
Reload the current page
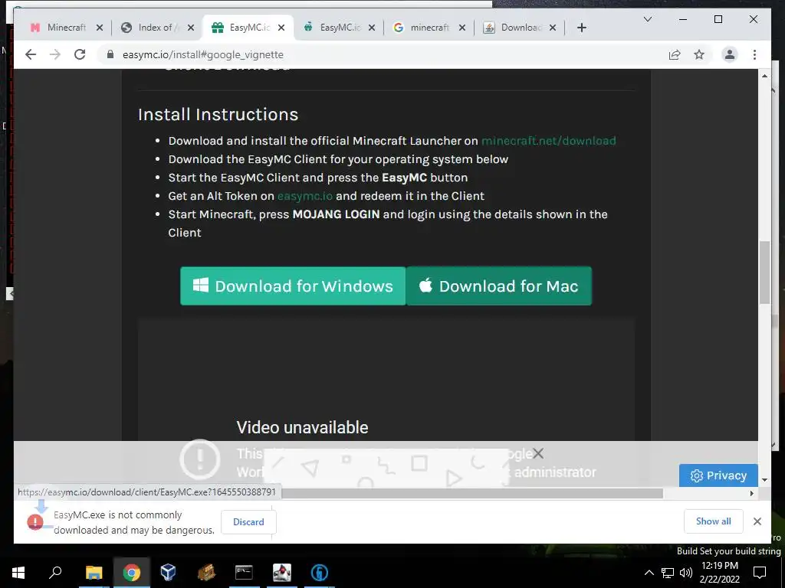pyautogui.click(x=80, y=54)
